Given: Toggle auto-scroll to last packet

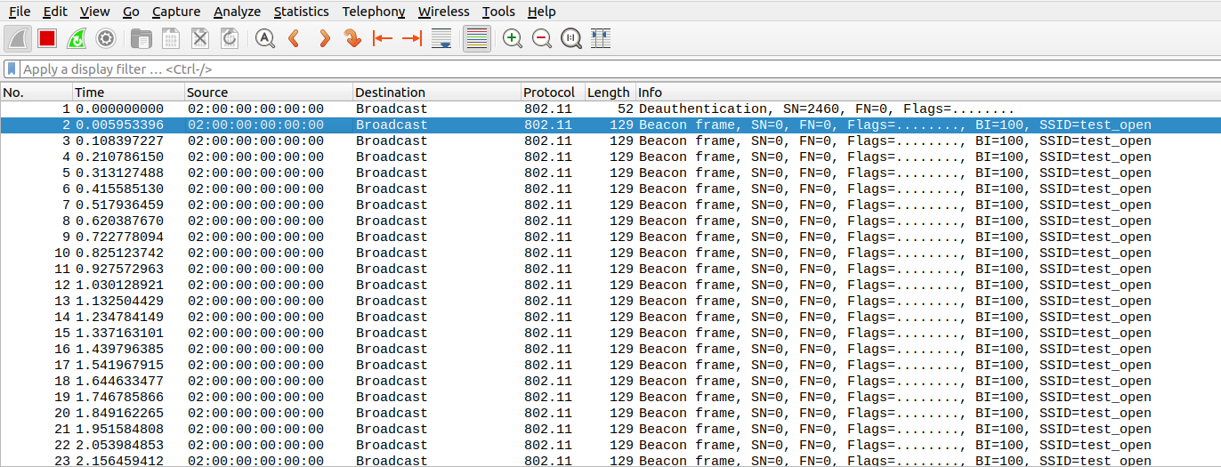Looking at the screenshot, I should click(441, 38).
